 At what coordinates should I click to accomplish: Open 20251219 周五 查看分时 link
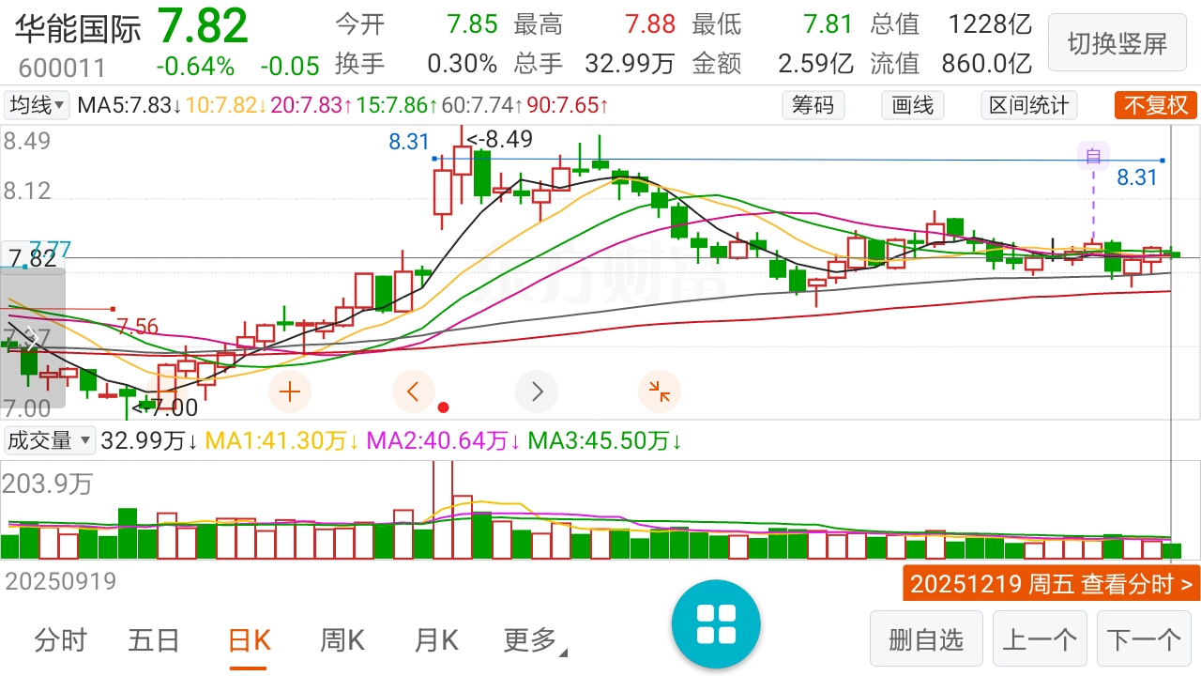[x=1052, y=584]
